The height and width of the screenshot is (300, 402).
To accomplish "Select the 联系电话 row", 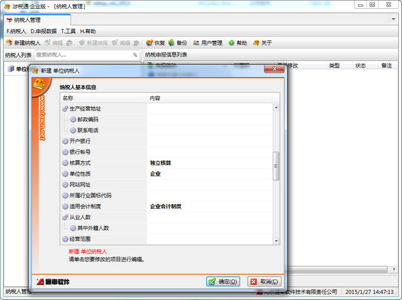I will tap(166, 130).
